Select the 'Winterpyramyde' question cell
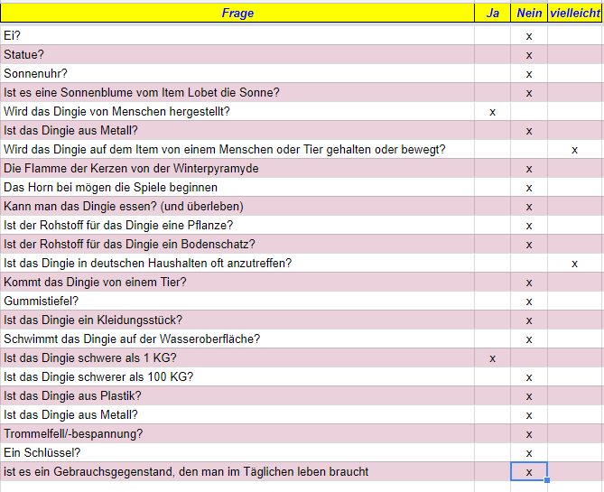 (x=237, y=169)
